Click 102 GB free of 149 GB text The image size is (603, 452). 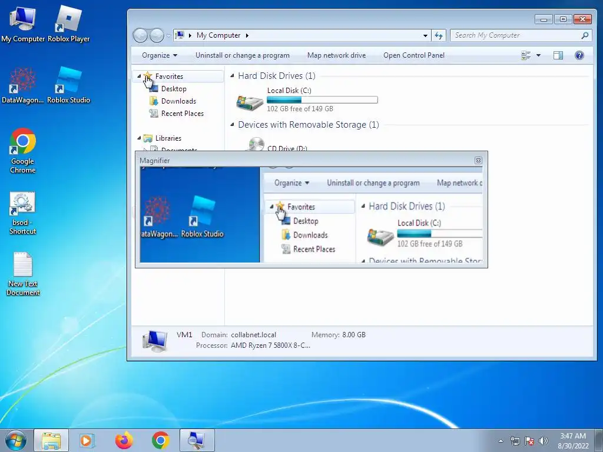pos(300,109)
